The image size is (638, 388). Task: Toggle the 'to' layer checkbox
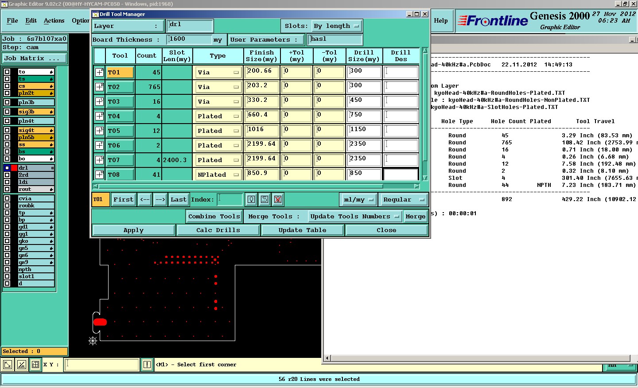7,72
